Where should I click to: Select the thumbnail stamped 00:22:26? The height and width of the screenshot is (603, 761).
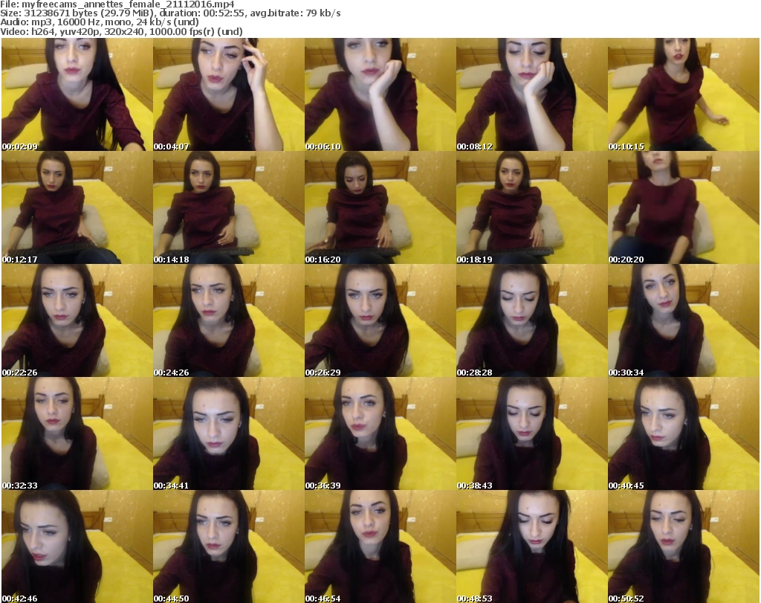[77, 320]
